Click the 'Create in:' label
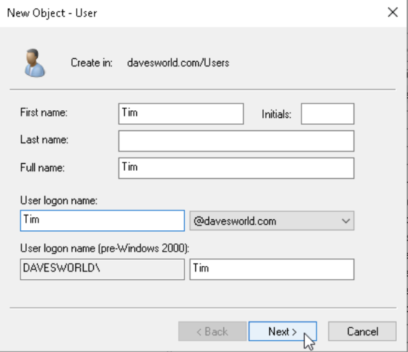Image resolution: width=408 pixels, height=352 pixels. click(x=91, y=63)
